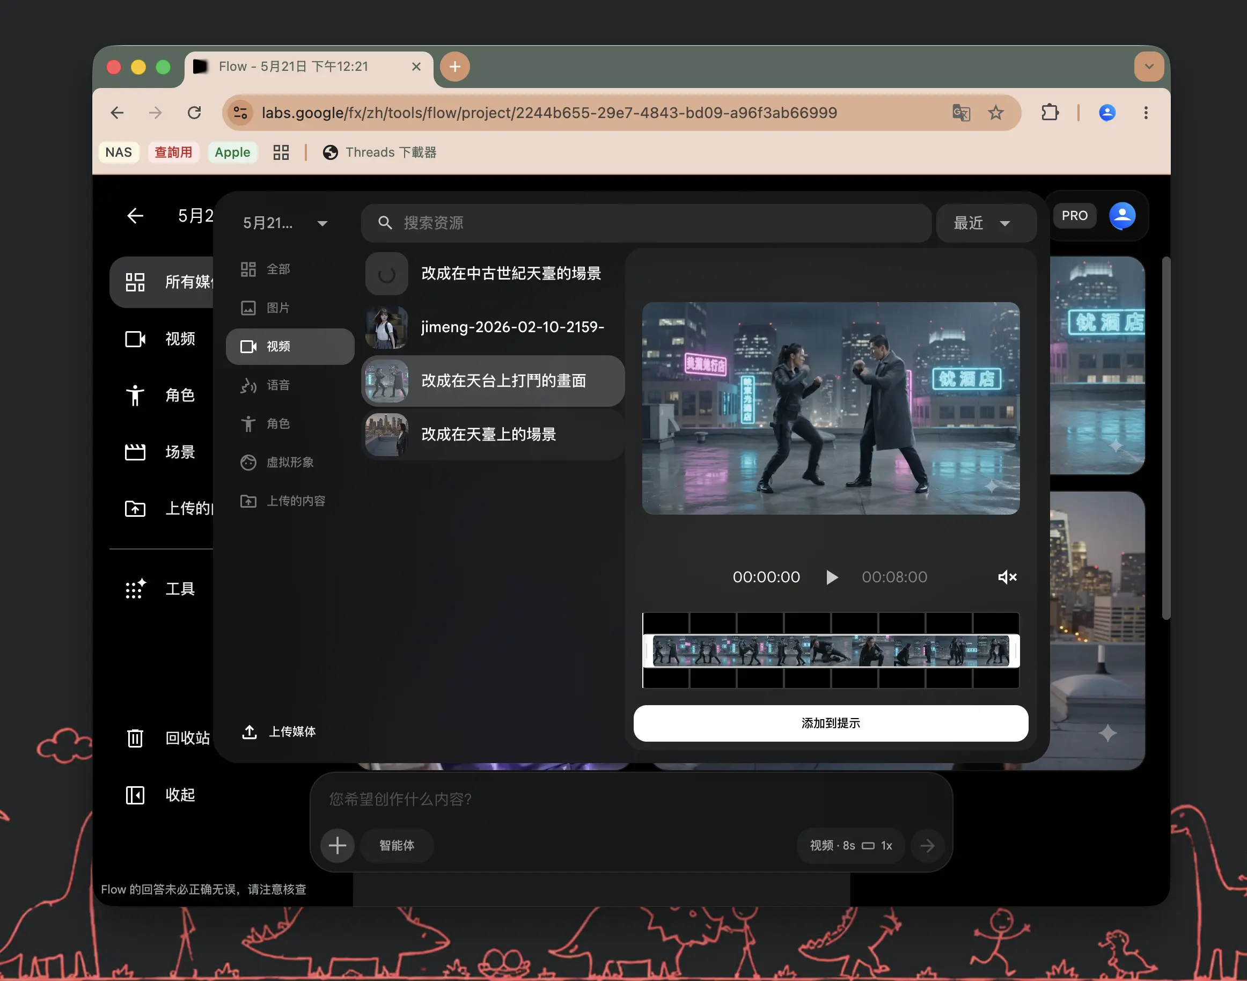Play the preview video
1247x981 pixels.
(x=831, y=577)
